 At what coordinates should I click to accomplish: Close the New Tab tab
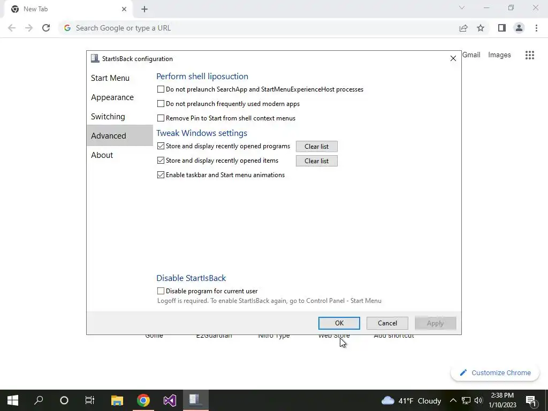coord(124,9)
